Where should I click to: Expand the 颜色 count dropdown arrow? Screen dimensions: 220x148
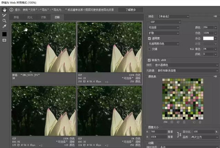pos(215,27)
